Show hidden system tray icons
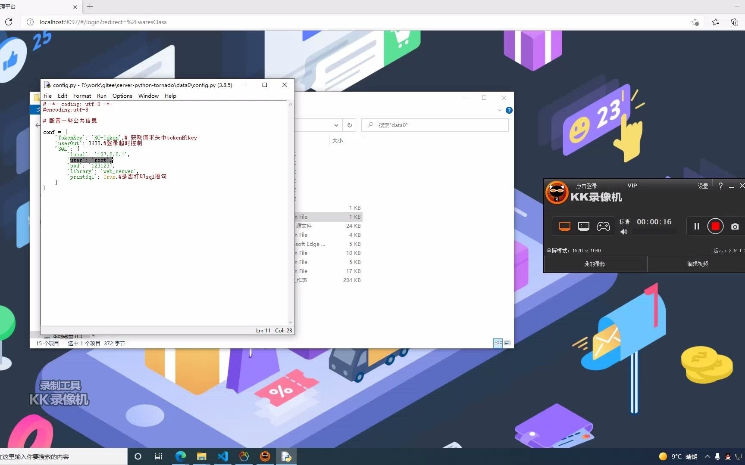The image size is (745, 465). coord(707,456)
